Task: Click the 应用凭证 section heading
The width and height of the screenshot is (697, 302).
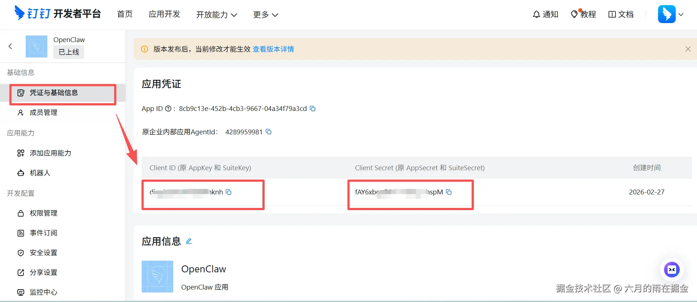Action: pyautogui.click(x=161, y=84)
